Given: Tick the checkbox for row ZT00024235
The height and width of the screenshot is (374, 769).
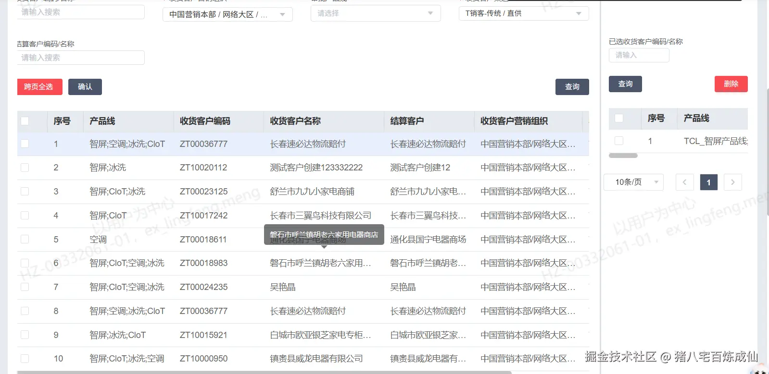Looking at the screenshot, I should (25, 287).
